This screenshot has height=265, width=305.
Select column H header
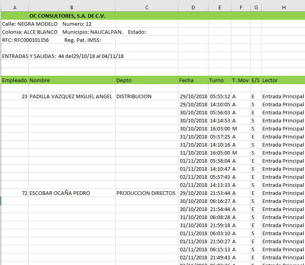click(x=283, y=8)
